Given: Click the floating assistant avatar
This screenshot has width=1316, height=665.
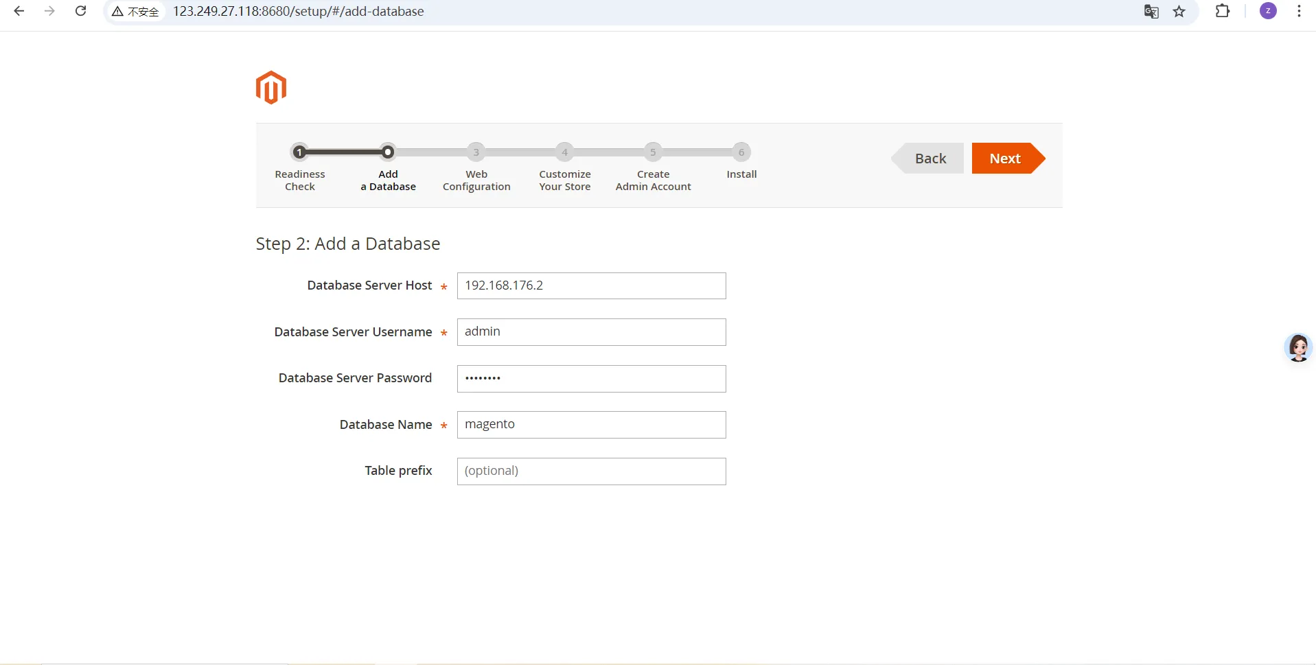Looking at the screenshot, I should [1298, 348].
